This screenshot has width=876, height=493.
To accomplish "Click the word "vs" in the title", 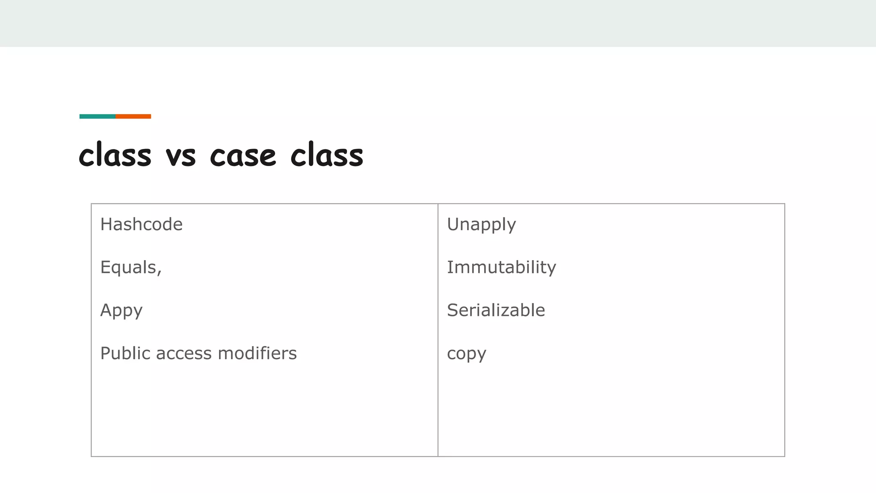I will tap(181, 156).
